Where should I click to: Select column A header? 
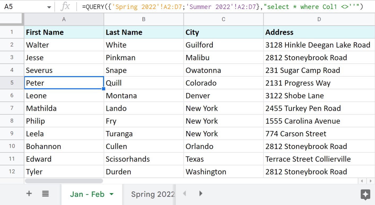[x=64, y=19]
